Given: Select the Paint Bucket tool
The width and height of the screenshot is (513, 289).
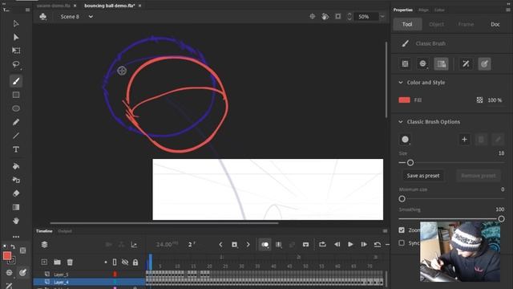Looking at the screenshot, I should pyautogui.click(x=16, y=166).
